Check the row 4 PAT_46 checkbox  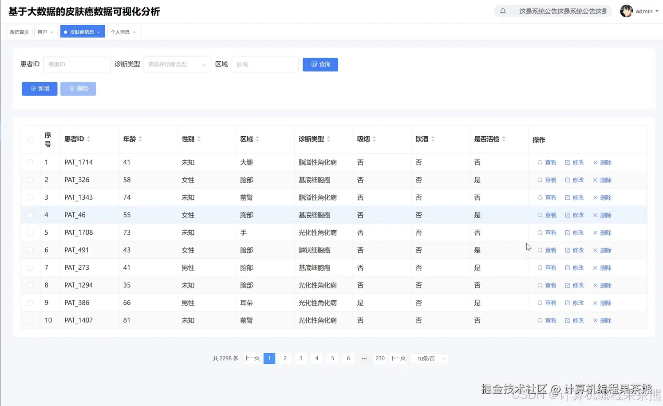[x=30, y=215]
